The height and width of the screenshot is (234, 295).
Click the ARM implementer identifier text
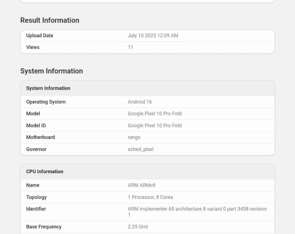[197, 209]
